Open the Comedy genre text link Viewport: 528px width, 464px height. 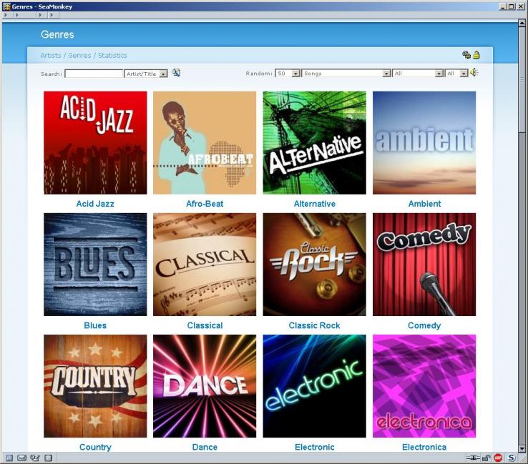pos(424,325)
